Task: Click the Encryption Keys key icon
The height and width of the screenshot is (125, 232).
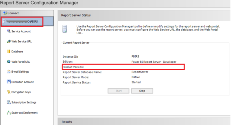Action: point(9,92)
